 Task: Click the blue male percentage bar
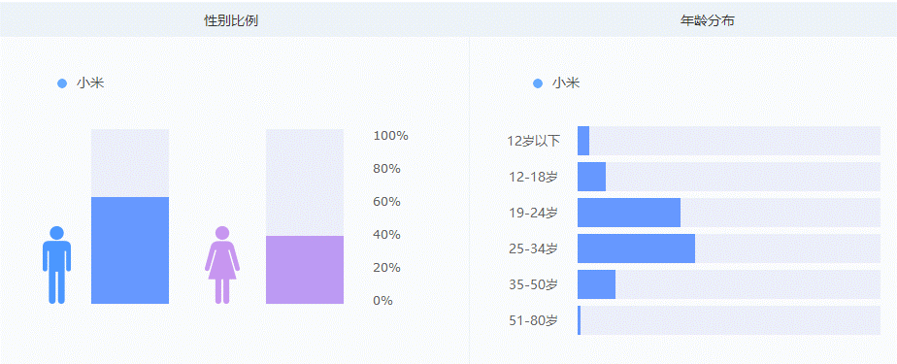[x=130, y=250]
